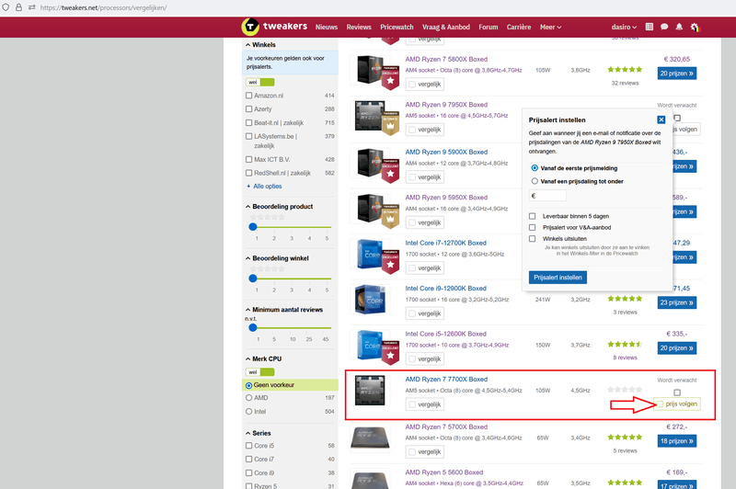Tick the Azerty shop checkbox

click(248, 108)
